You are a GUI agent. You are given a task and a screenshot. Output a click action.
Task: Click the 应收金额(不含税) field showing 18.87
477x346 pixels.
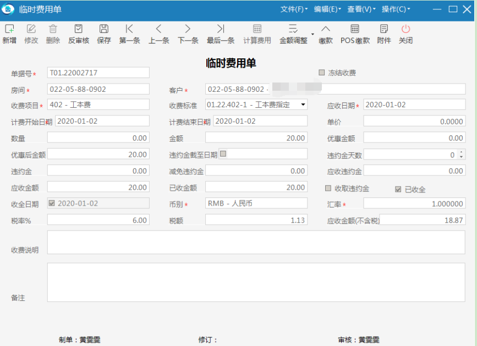pyautogui.click(x=422, y=220)
